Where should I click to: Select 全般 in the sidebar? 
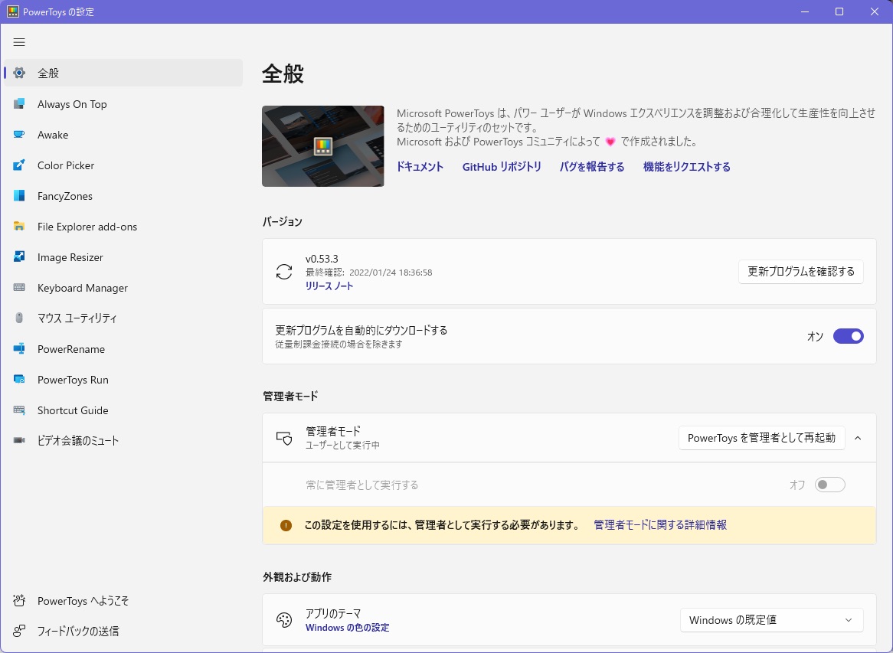123,73
